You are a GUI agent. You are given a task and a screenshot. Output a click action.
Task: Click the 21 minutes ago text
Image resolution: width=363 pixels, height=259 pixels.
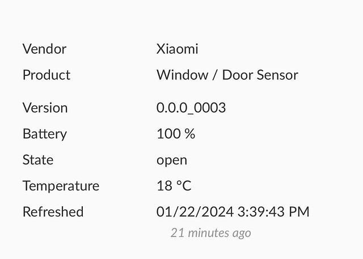(x=211, y=233)
